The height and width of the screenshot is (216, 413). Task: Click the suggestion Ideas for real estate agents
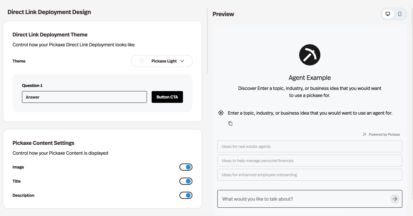pyautogui.click(x=309, y=146)
